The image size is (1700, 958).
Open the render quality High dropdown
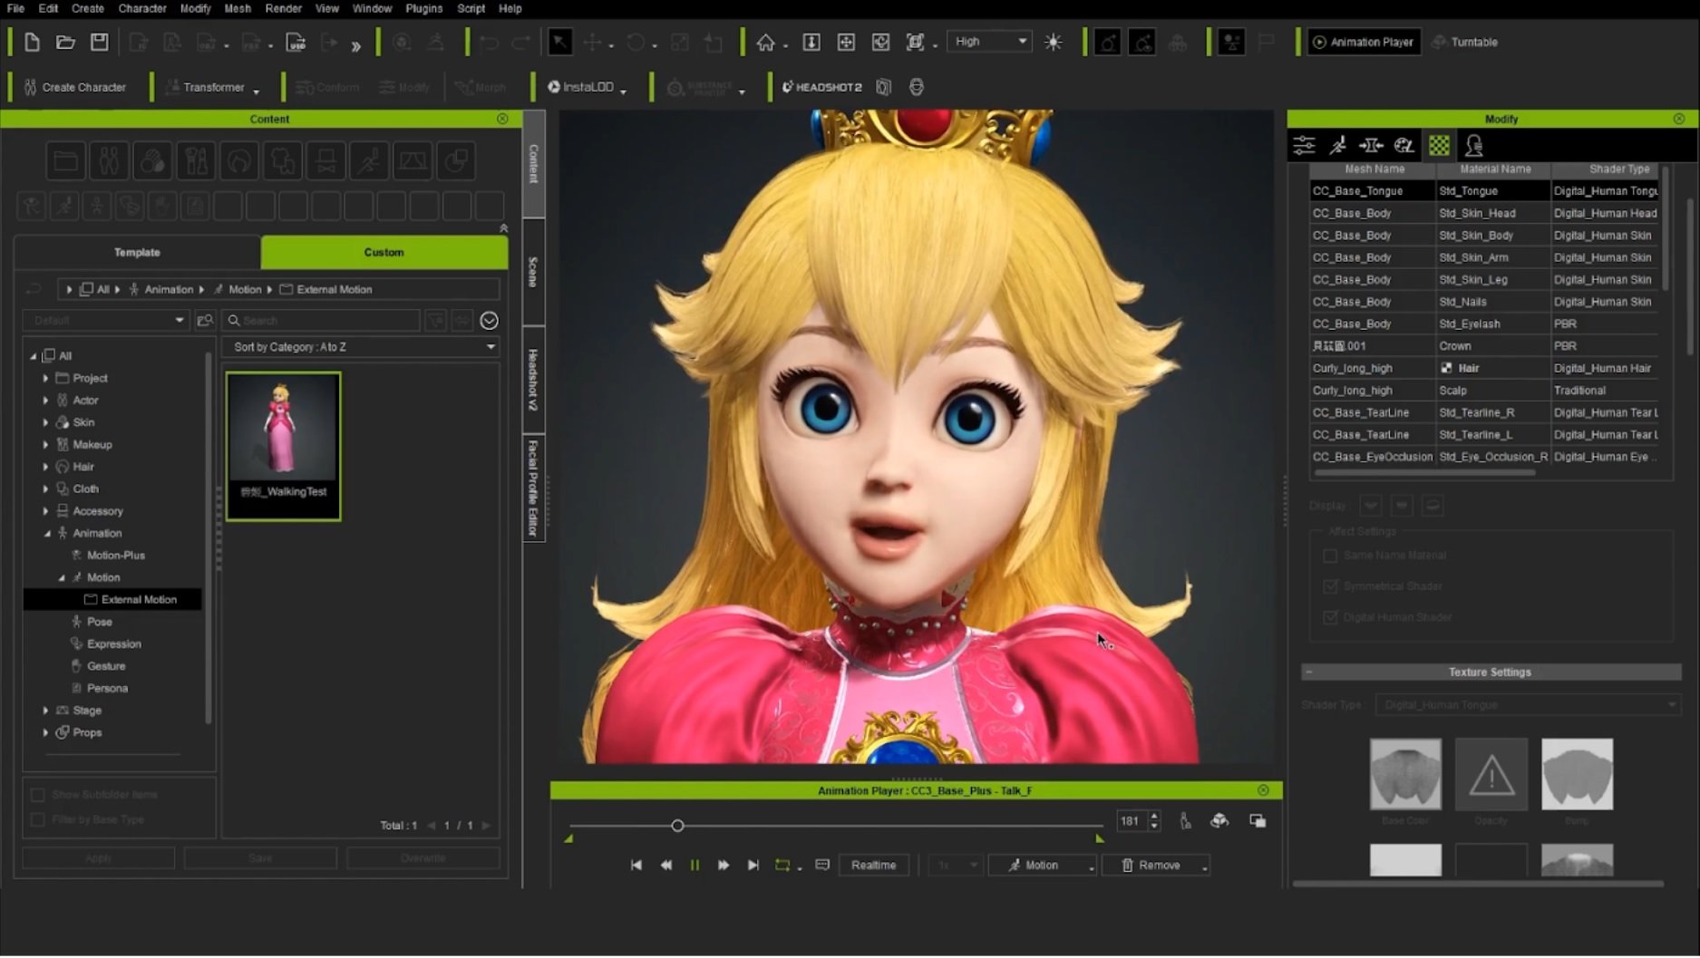coord(989,42)
